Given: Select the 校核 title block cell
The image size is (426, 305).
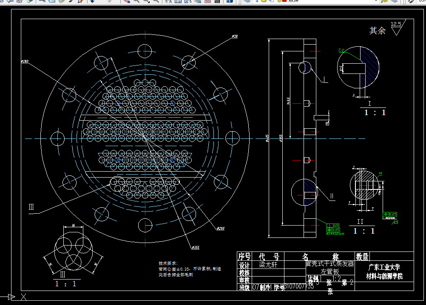Looking at the screenshot, I should click(x=244, y=272).
